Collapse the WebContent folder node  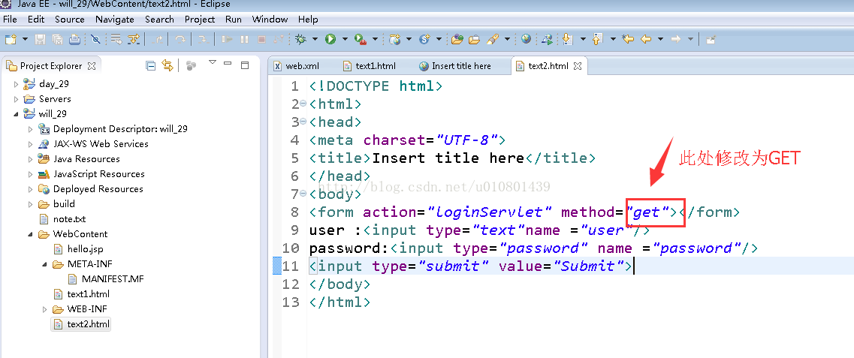[x=31, y=234]
